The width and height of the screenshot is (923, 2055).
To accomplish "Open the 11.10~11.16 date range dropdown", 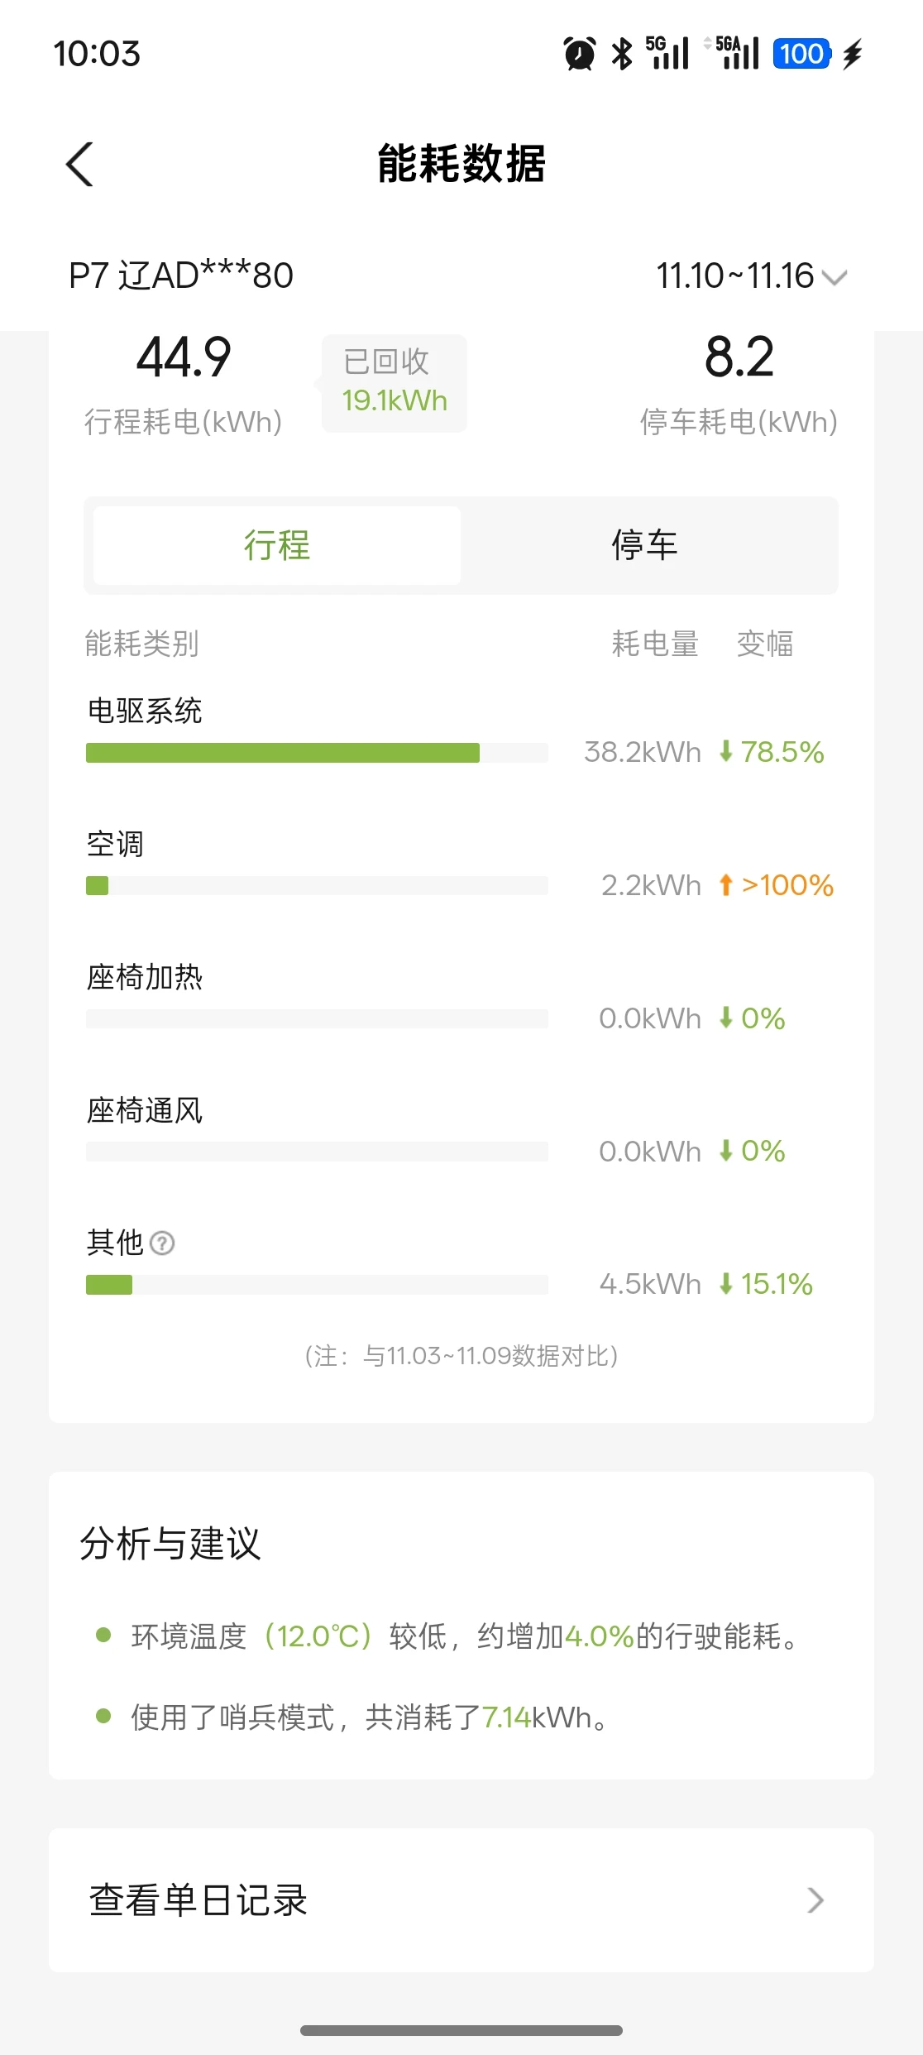I will [734, 276].
